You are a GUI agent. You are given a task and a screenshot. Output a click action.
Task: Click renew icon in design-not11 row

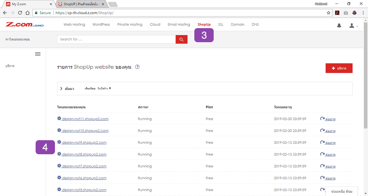tap(322, 119)
